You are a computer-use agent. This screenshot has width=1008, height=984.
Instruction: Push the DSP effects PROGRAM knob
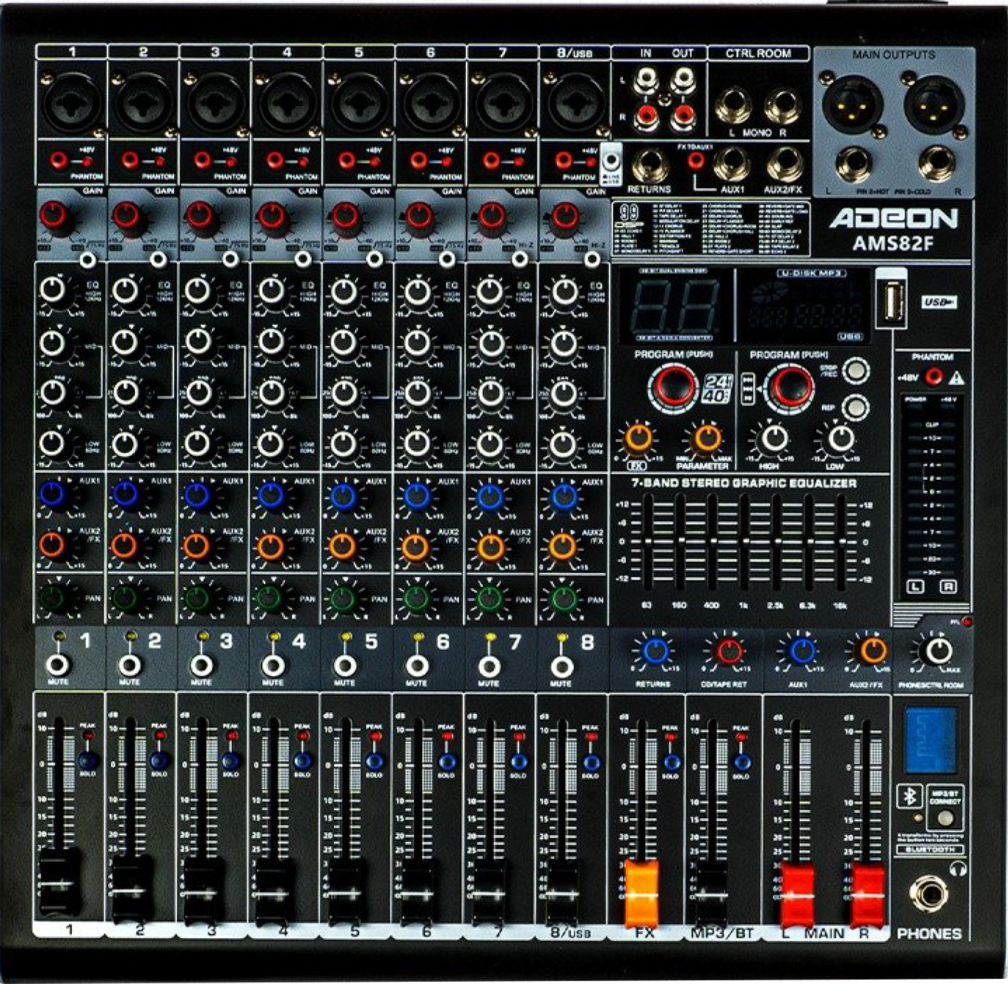672,386
